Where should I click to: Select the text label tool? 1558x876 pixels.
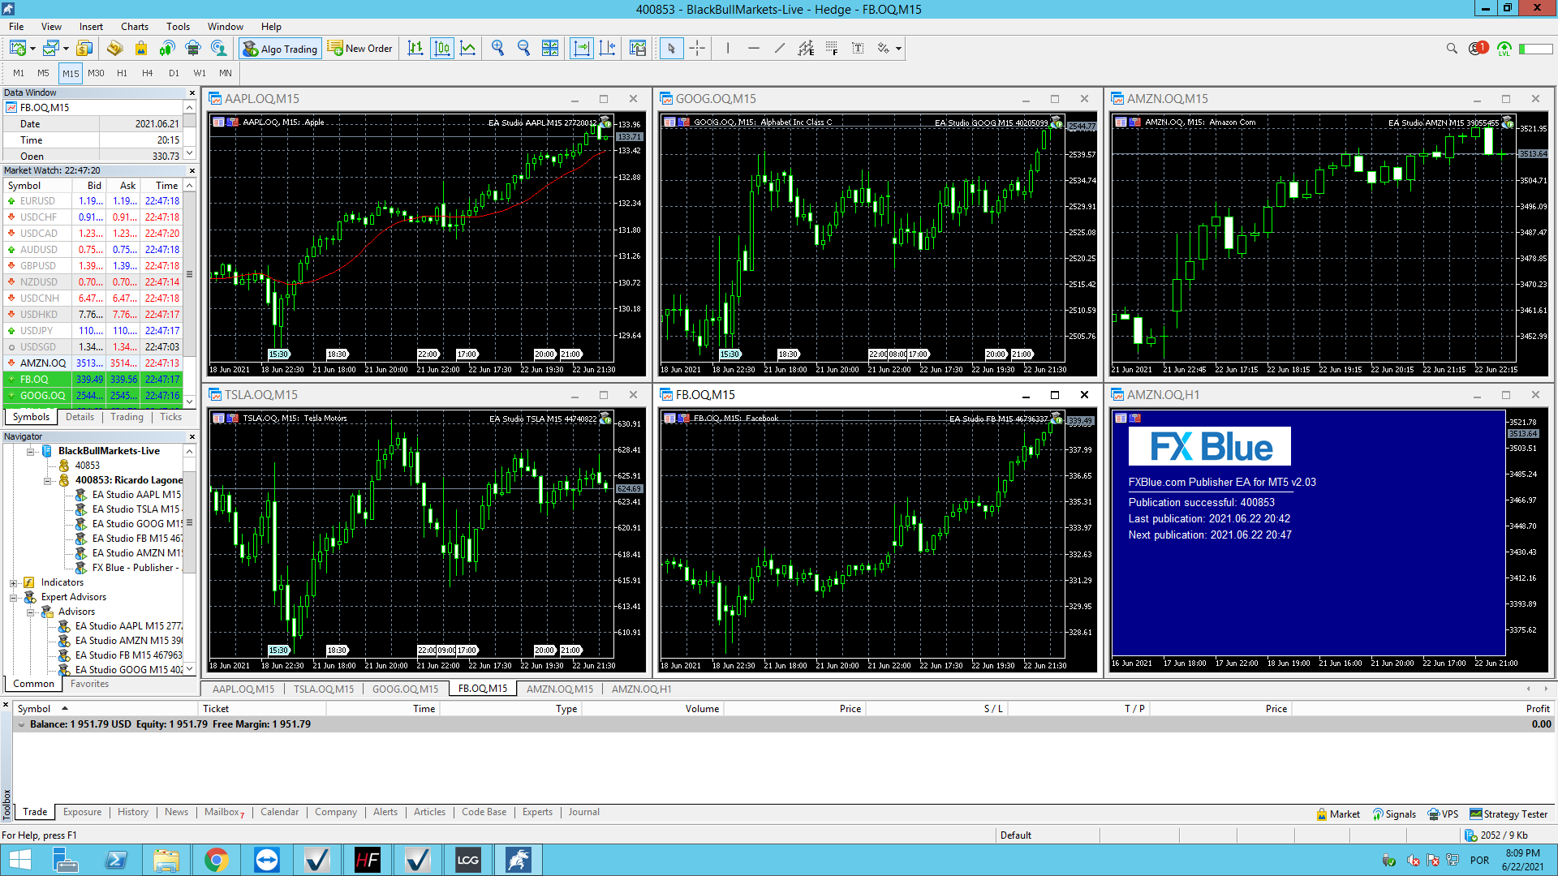(x=858, y=49)
